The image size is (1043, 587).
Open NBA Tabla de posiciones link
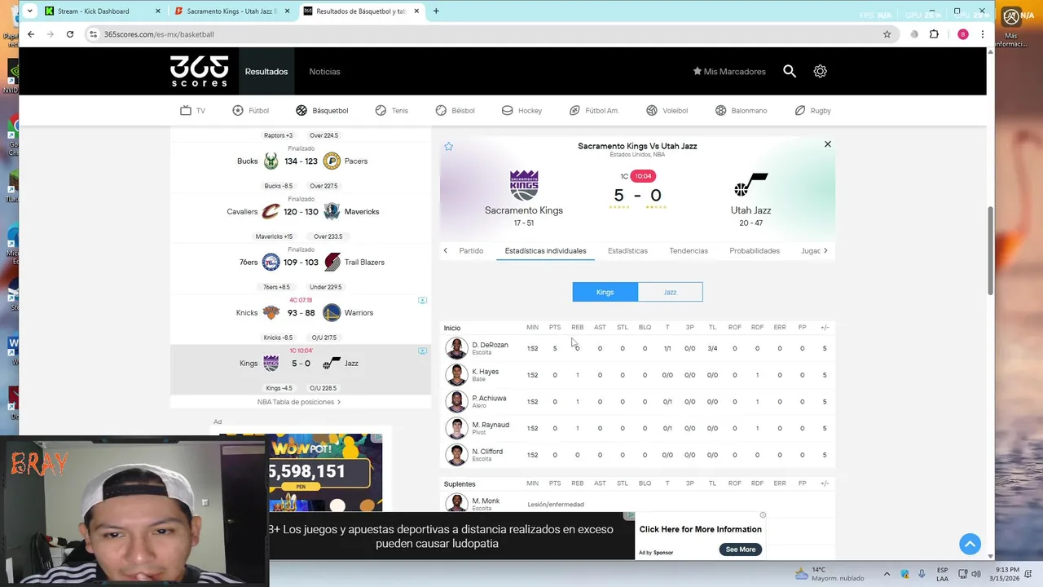point(299,402)
